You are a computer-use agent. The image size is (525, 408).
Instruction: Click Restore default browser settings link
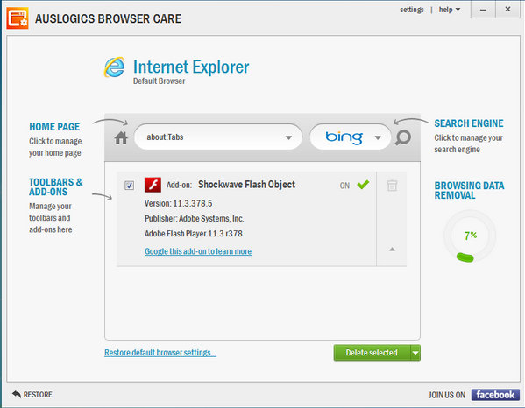click(x=160, y=353)
